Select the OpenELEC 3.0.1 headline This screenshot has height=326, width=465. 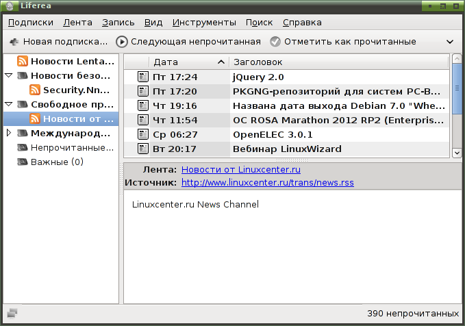click(x=273, y=135)
